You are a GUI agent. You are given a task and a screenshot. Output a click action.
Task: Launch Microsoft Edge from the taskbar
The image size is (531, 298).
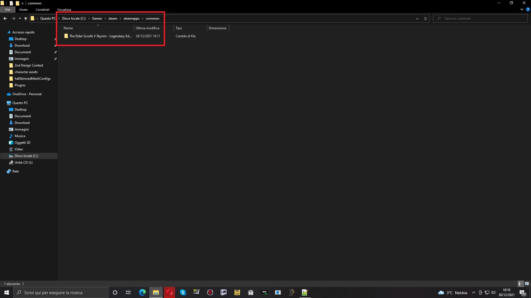click(142, 292)
